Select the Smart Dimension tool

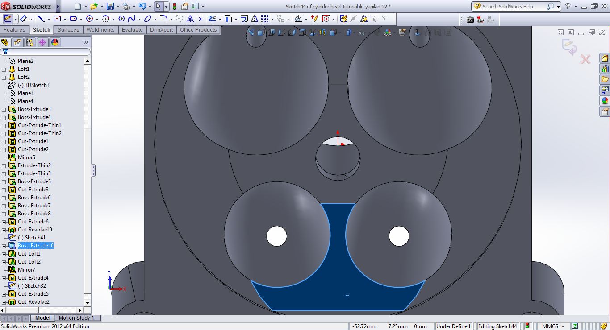24,19
